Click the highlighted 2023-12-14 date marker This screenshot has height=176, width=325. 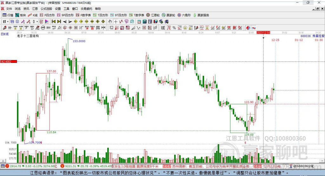[x=263, y=33]
